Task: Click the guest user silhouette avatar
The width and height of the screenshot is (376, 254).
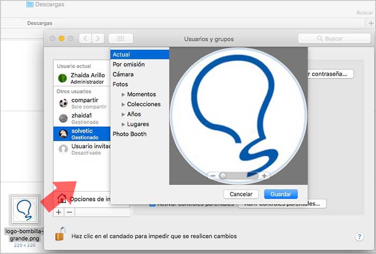Action: (x=63, y=149)
